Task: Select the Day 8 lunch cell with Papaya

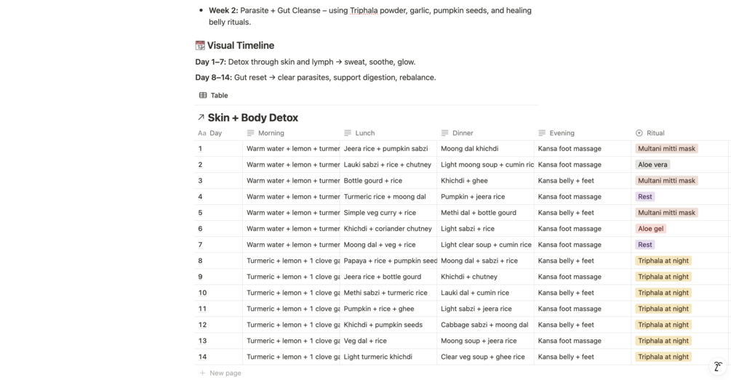Action: pos(389,261)
